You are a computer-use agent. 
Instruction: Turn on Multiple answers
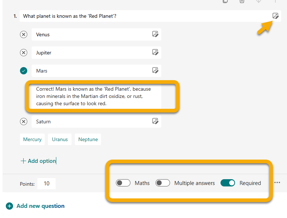[163, 183]
